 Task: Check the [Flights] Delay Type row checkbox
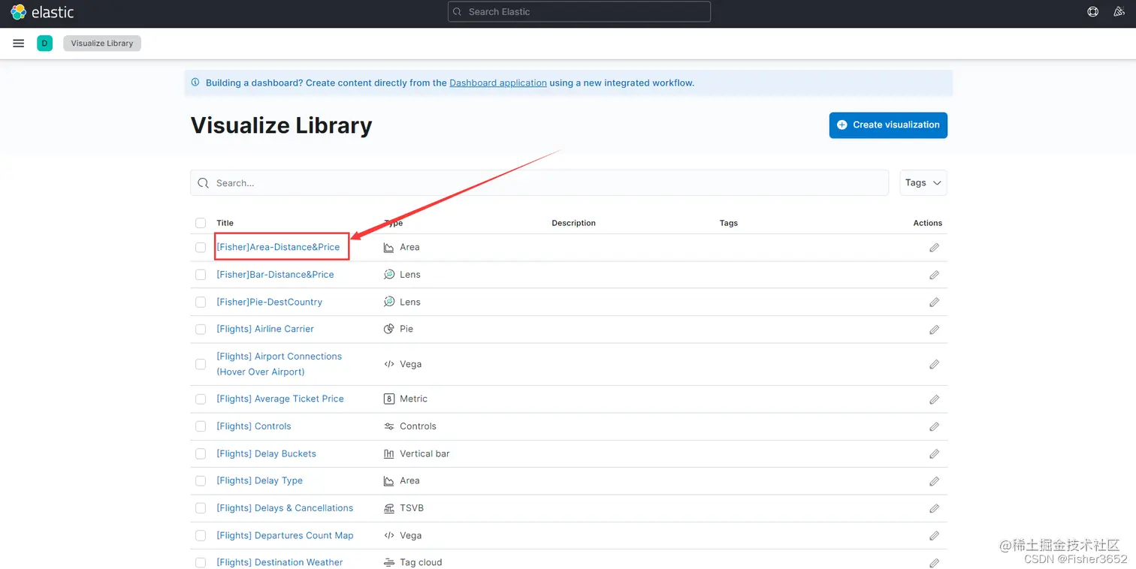coord(201,480)
